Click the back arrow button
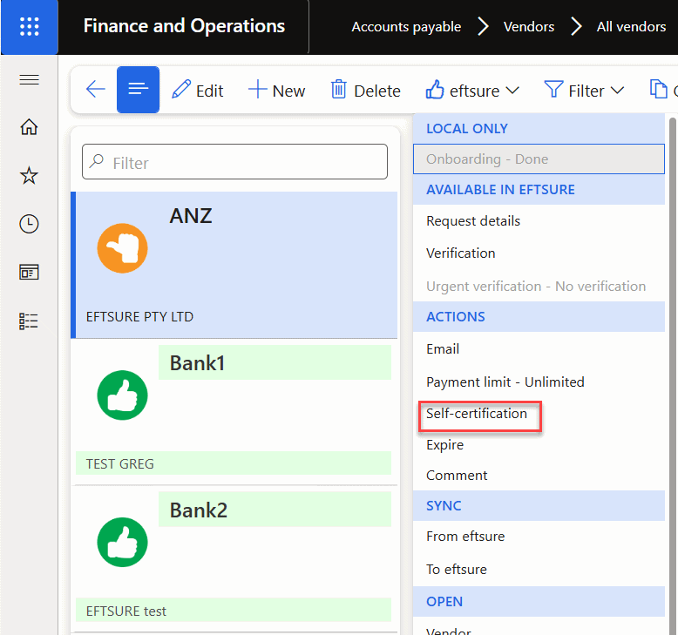 [x=96, y=90]
